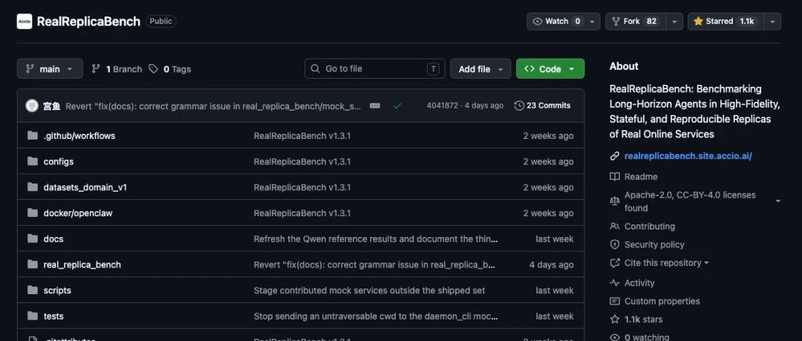Click the Public visibility badge
Viewport: 802px width, 341px height.
(160, 22)
